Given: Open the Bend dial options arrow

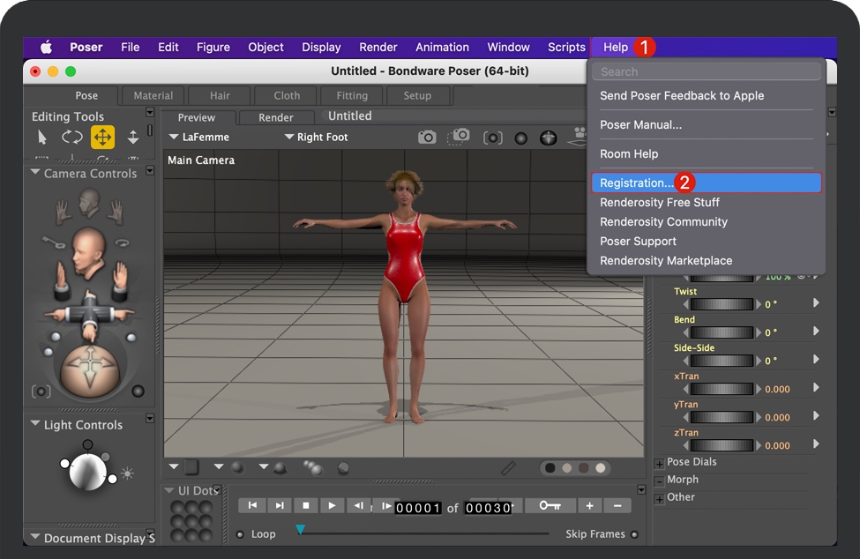Looking at the screenshot, I should tap(816, 331).
